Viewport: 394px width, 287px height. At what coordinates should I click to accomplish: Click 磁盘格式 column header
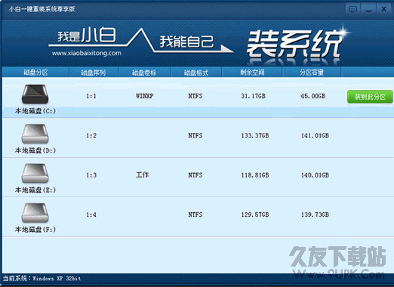196,73
